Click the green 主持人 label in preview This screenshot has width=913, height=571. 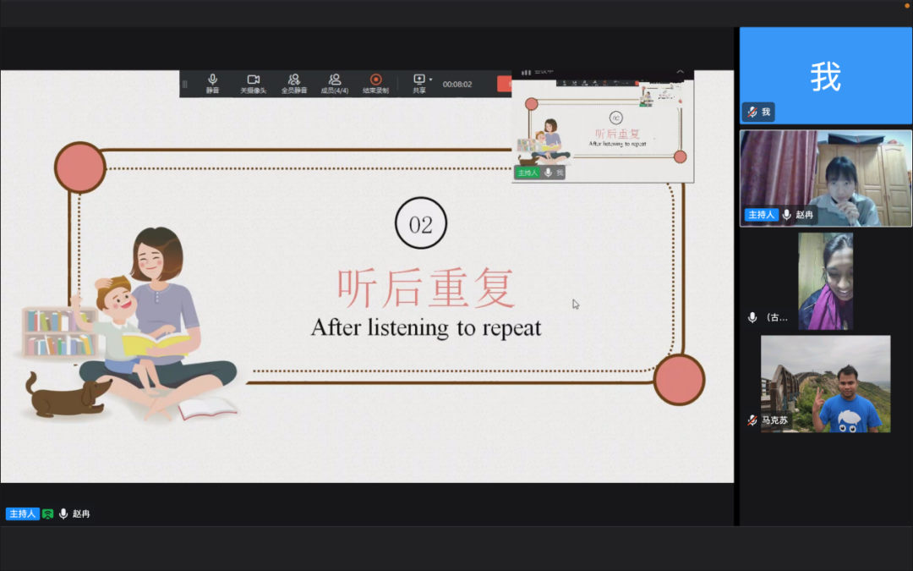pyautogui.click(x=528, y=173)
